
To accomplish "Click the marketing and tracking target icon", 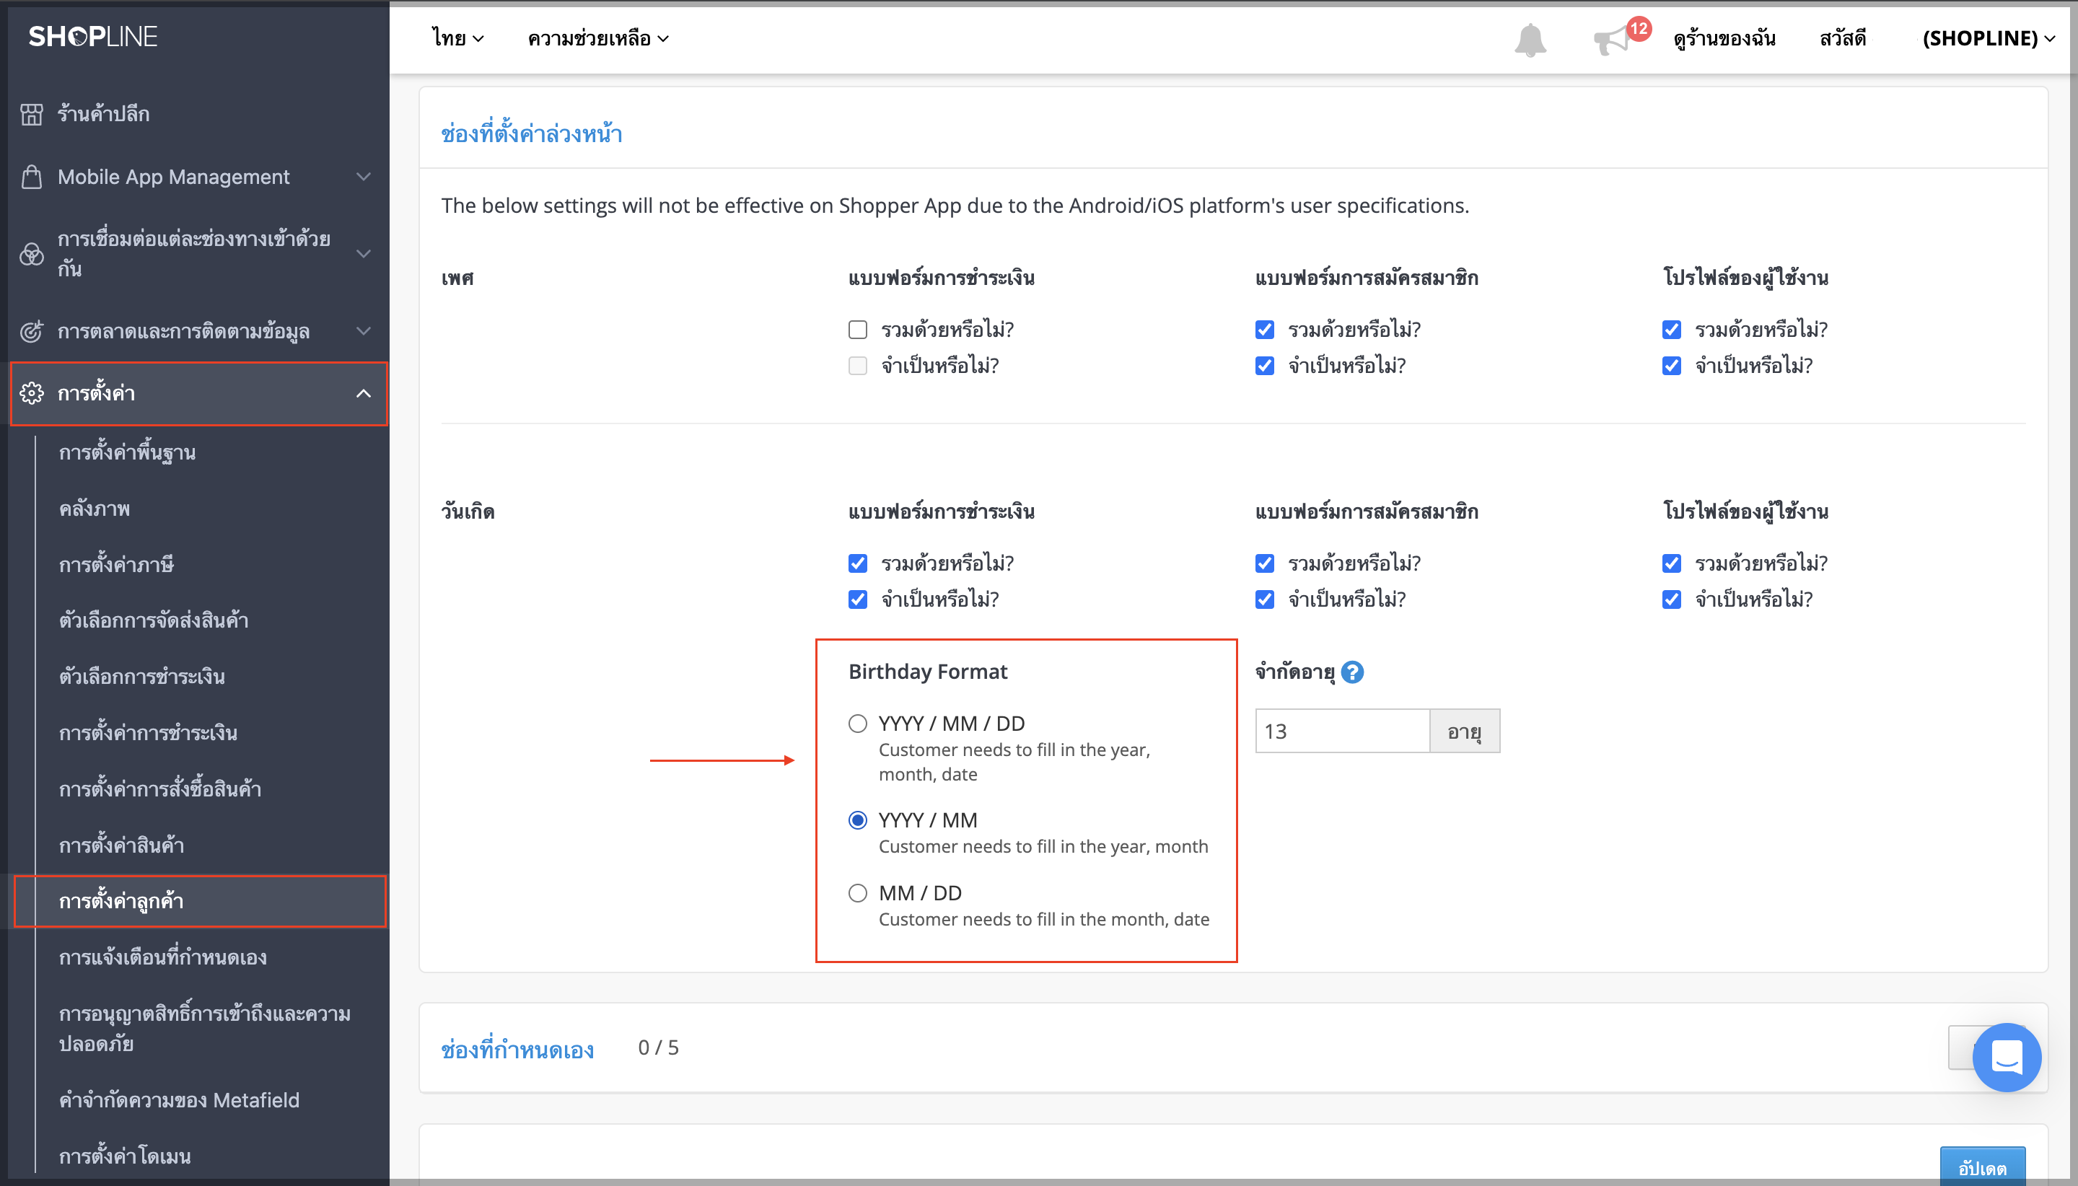I will click(x=32, y=332).
